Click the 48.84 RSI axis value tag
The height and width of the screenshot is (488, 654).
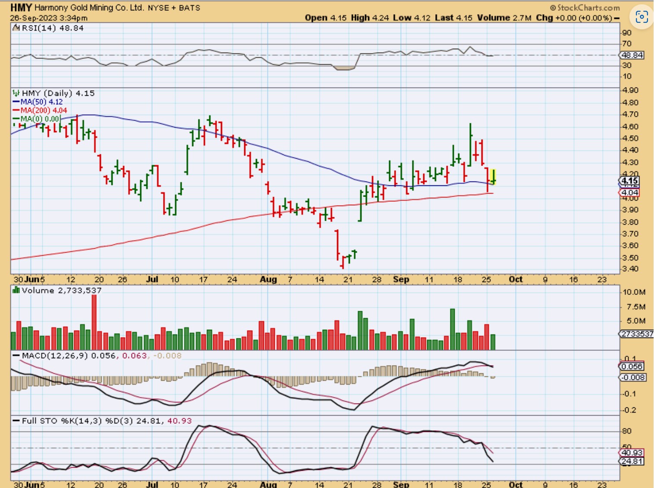632,55
